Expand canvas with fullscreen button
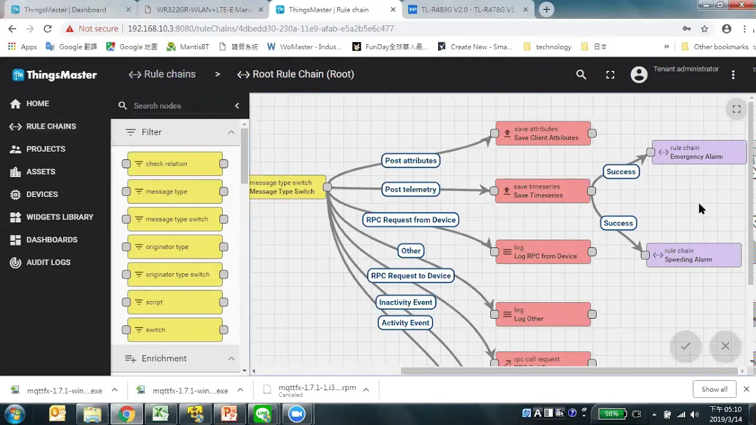756x425 pixels. [737, 109]
